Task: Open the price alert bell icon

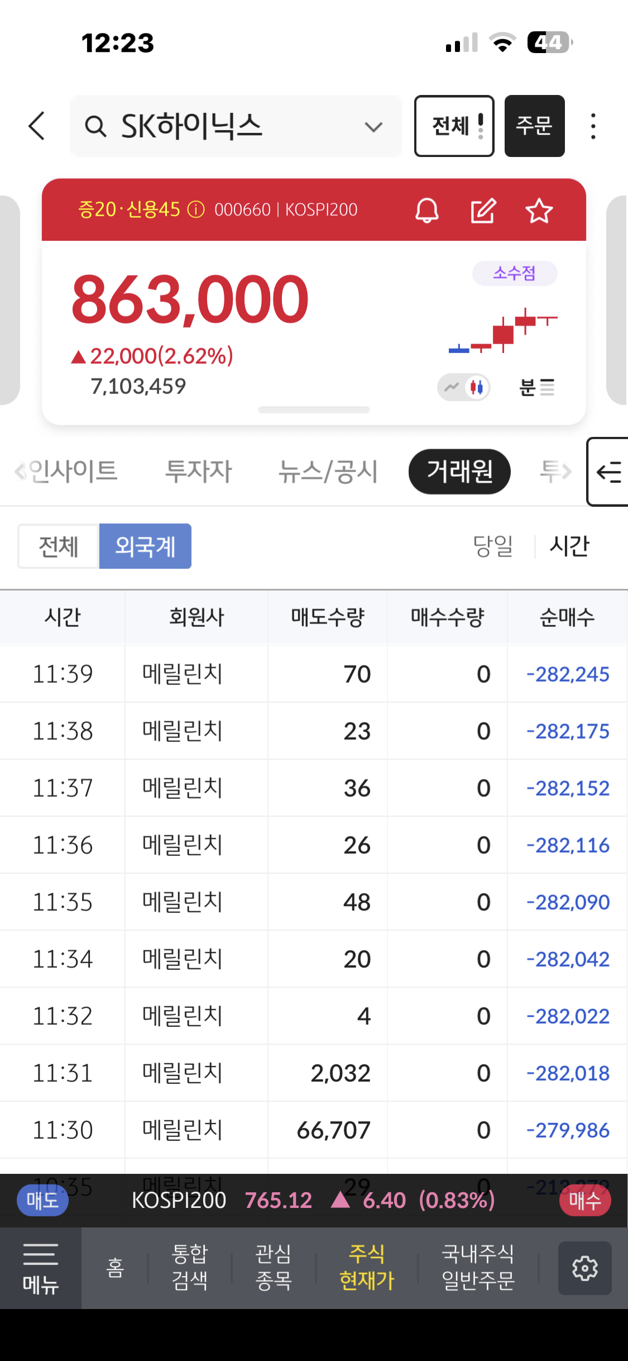Action: [x=427, y=211]
